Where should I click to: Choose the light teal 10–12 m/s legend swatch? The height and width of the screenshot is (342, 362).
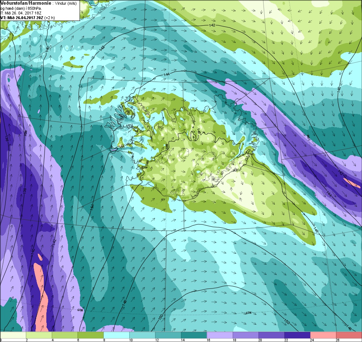point(142,335)
